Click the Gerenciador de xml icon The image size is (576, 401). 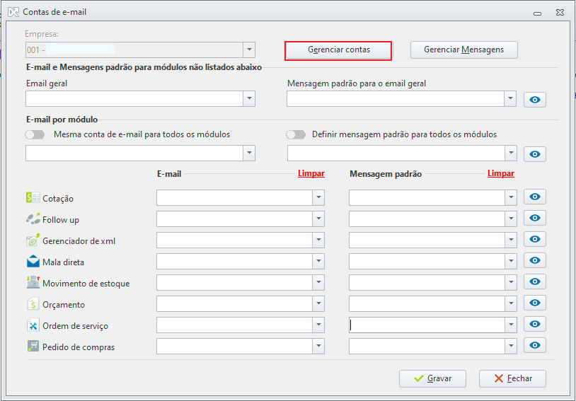[33, 241]
